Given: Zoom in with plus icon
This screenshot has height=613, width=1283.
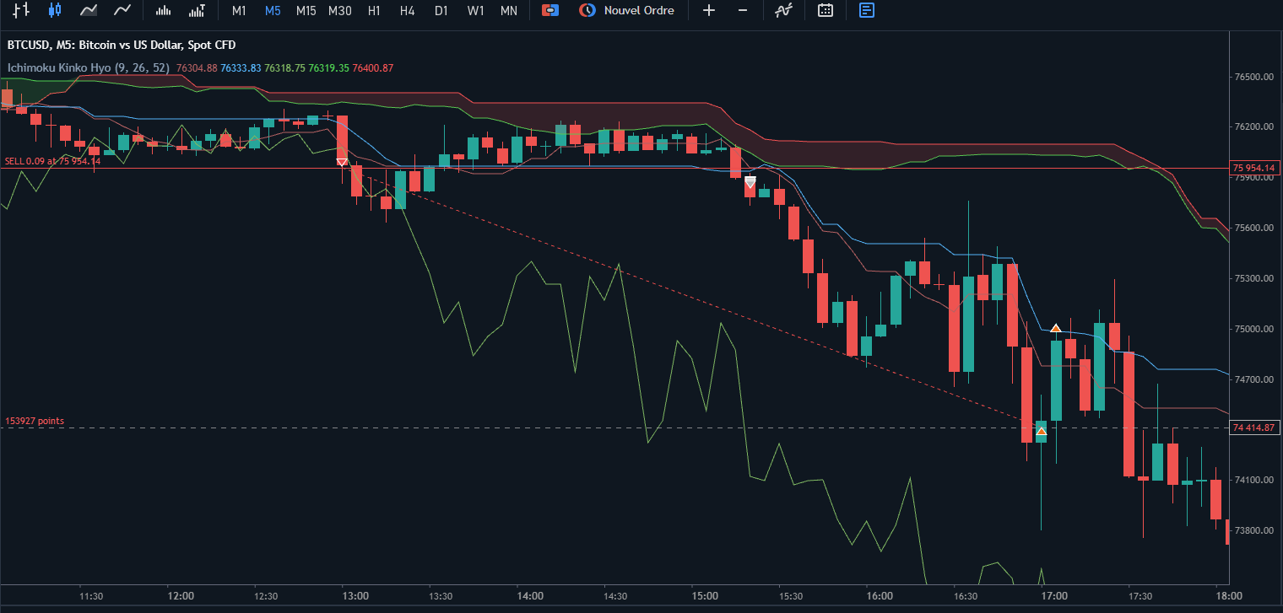Looking at the screenshot, I should click(709, 10).
